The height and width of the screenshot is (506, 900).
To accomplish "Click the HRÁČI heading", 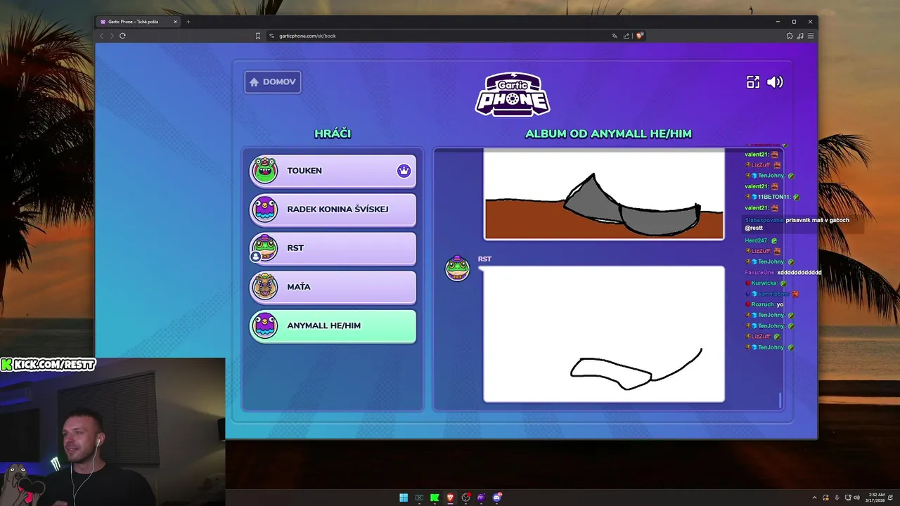I will click(x=333, y=134).
